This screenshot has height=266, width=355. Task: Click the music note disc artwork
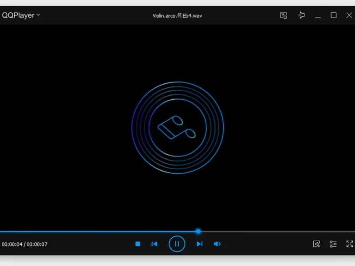click(x=177, y=128)
